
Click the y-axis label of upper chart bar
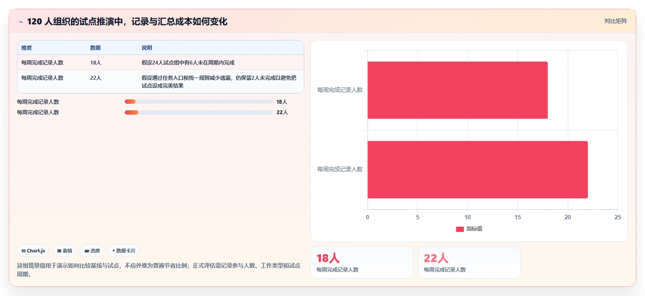(x=340, y=90)
